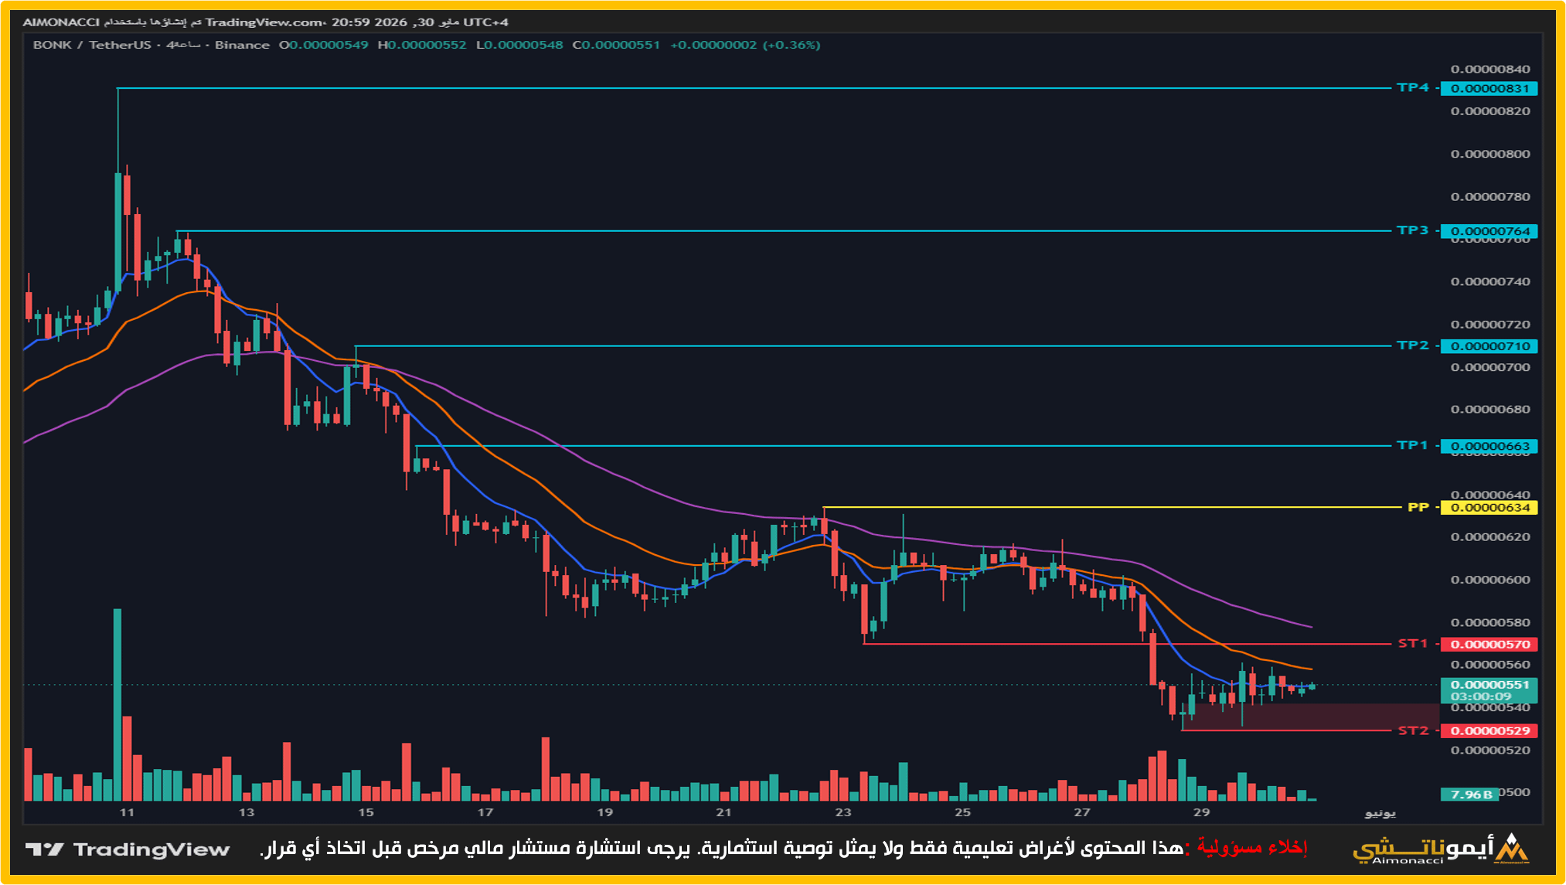Click the date 11 on time axis
Screen dimensions: 1566x885
coord(127,812)
